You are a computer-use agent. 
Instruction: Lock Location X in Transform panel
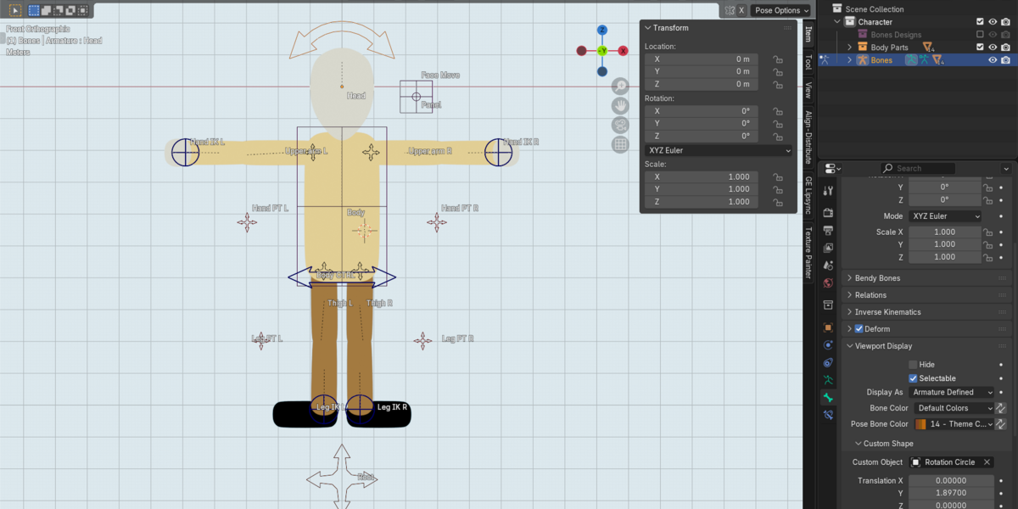(777, 59)
